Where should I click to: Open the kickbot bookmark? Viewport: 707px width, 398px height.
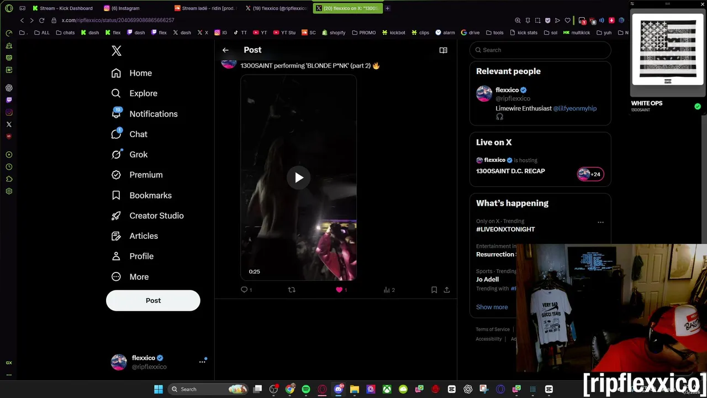pos(393,33)
